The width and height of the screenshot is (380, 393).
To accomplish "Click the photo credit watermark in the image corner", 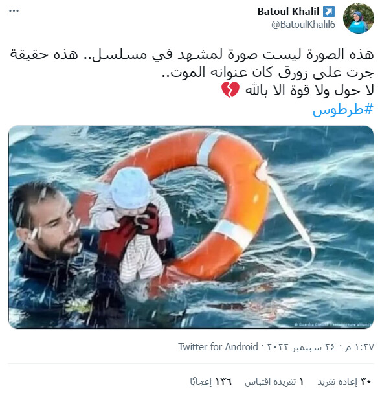I will [x=333, y=325].
